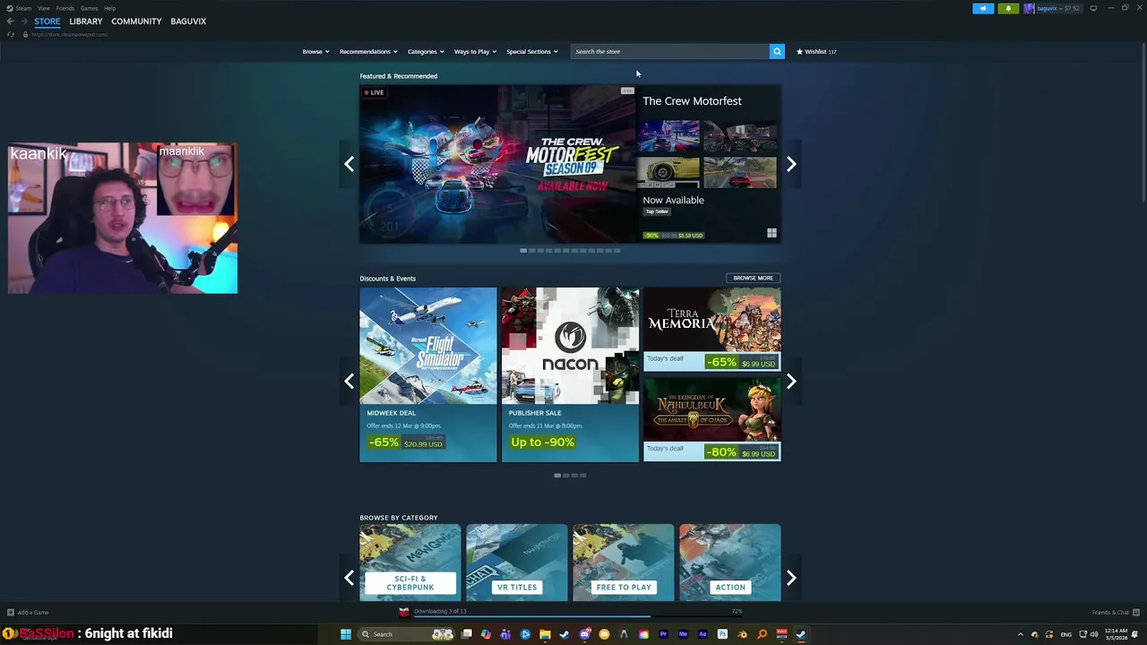The height and width of the screenshot is (645, 1147).
Task: Open the Steam menu
Action: 22,8
